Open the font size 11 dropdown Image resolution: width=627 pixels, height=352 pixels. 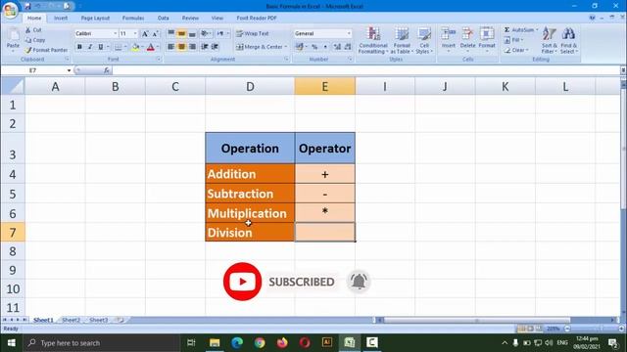point(135,34)
